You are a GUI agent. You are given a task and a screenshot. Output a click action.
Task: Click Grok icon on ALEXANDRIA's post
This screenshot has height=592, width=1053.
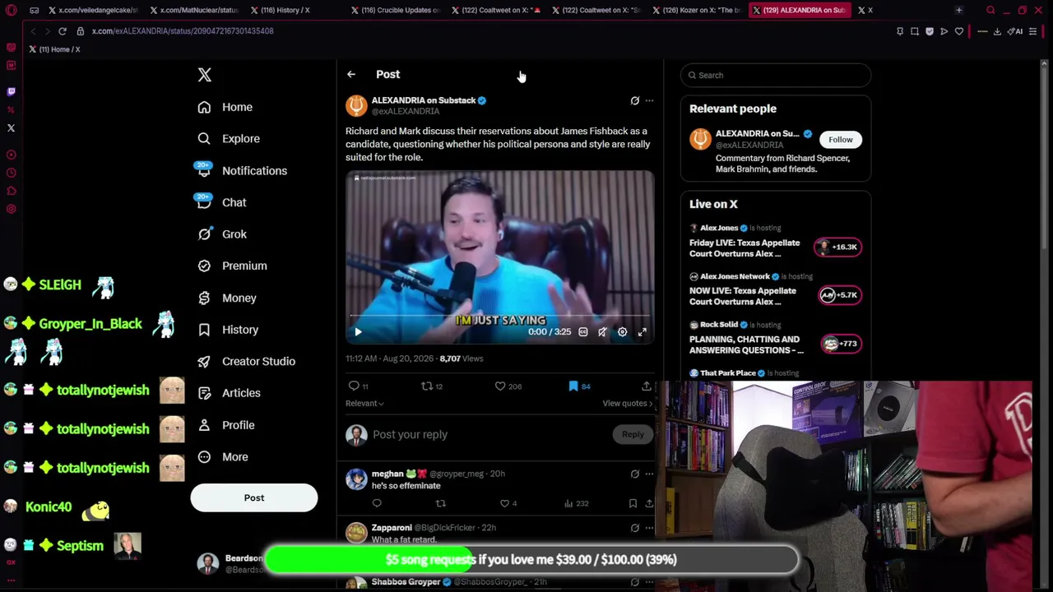tap(634, 100)
